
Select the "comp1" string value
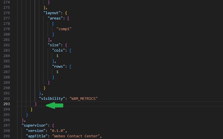tap(64, 29)
